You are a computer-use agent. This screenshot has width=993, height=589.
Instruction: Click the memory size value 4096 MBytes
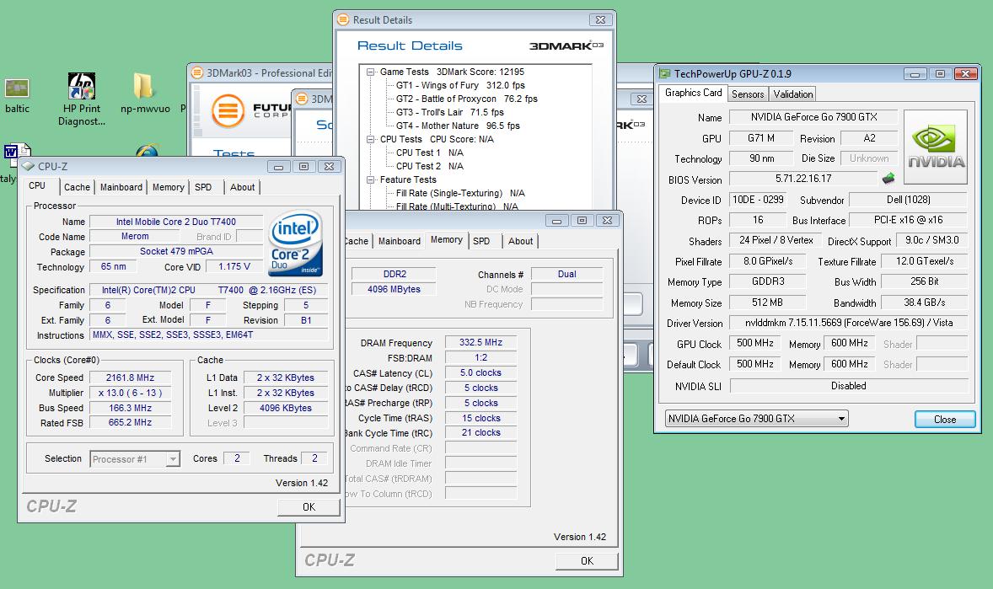tap(394, 289)
